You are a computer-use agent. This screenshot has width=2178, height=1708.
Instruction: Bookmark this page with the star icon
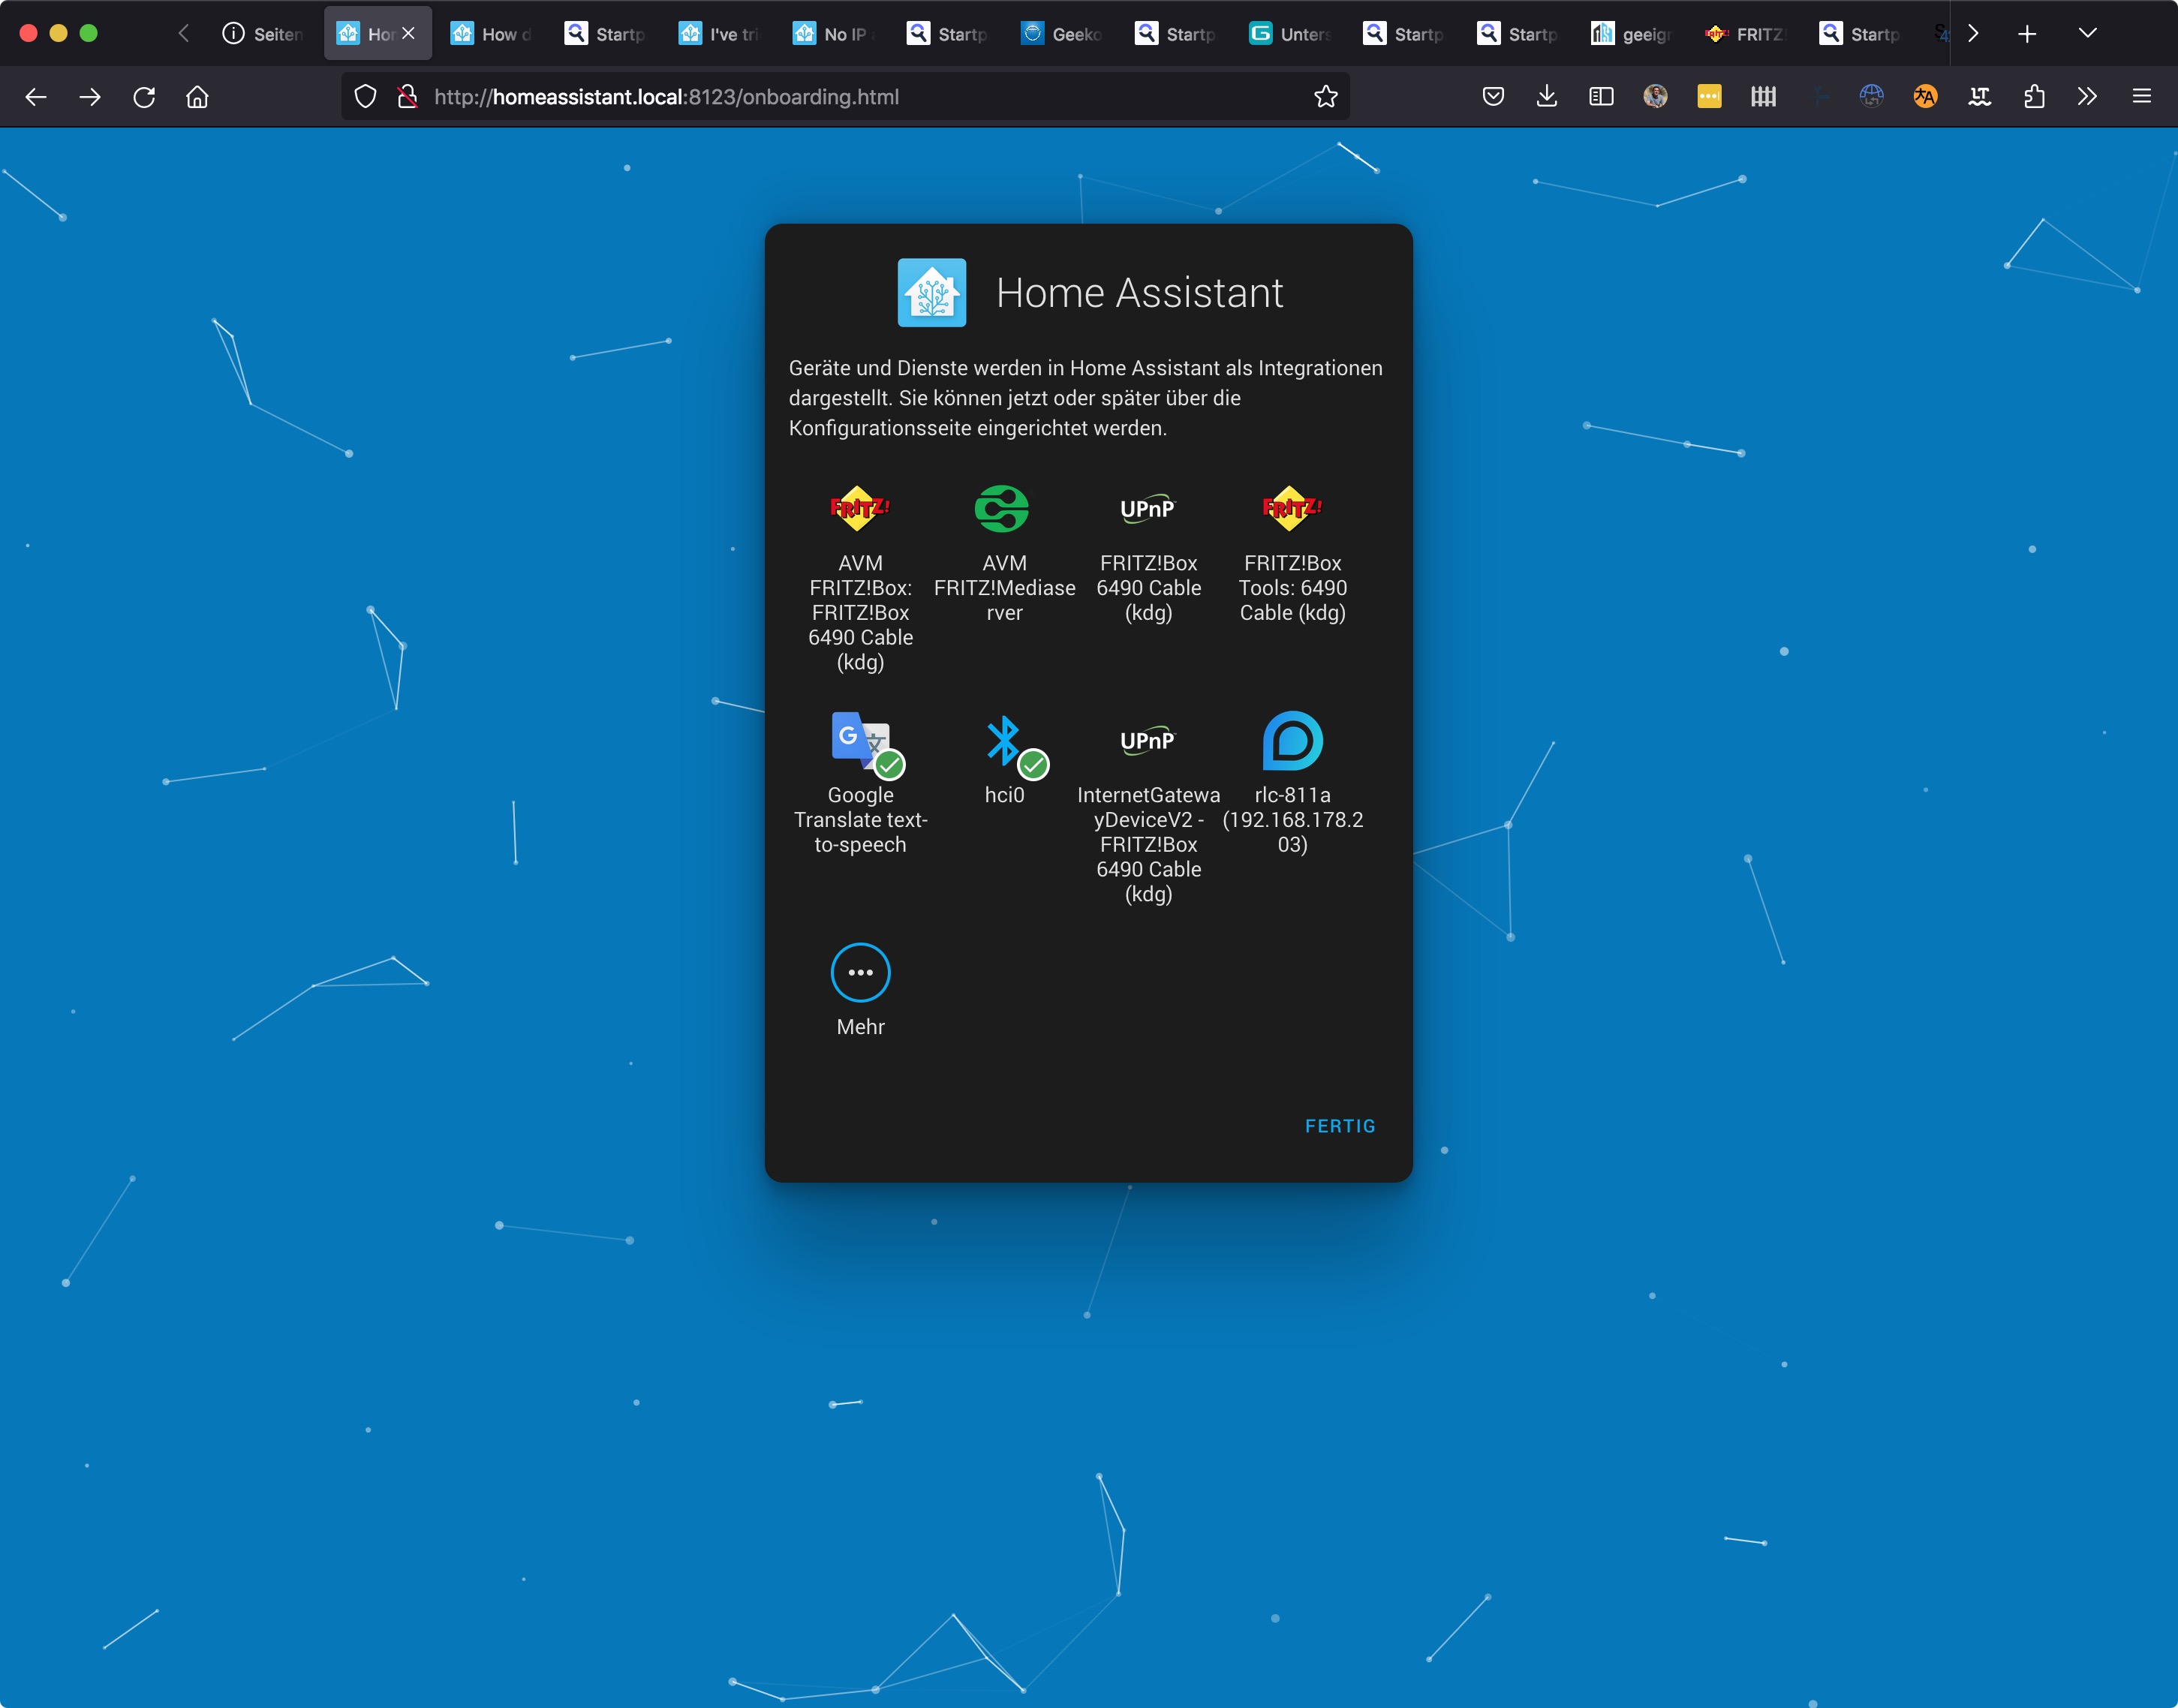(1325, 97)
